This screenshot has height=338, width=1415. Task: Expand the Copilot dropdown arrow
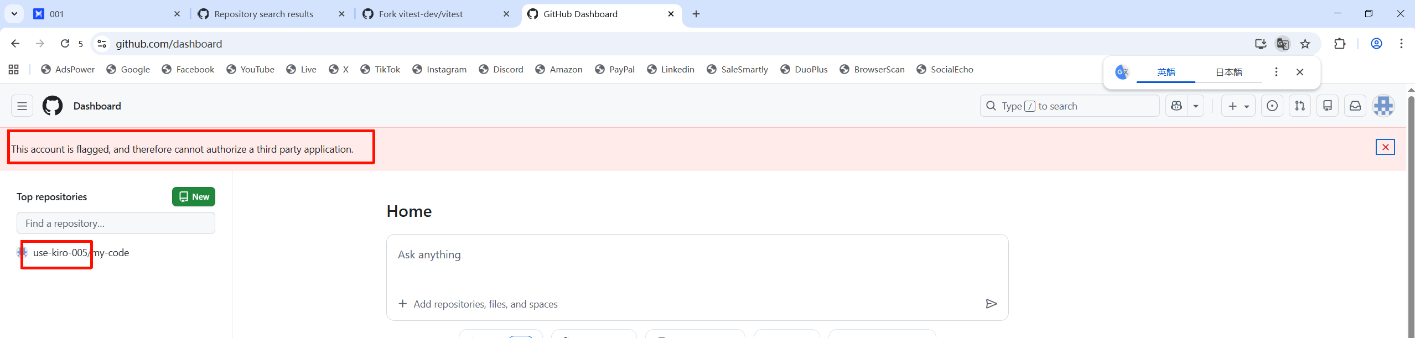pyautogui.click(x=1195, y=106)
